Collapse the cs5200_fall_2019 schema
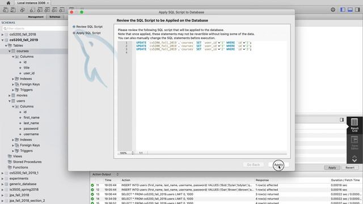The height and width of the screenshot is (204, 363). 2,40
